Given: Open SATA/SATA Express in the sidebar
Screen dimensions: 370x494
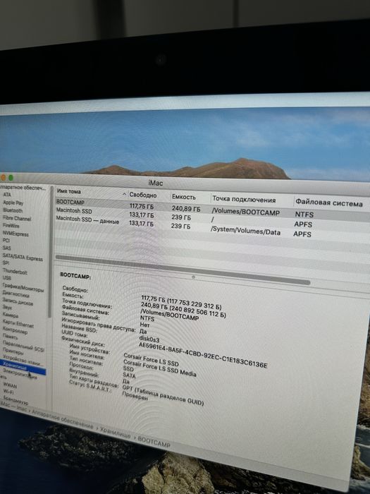Looking at the screenshot, I should [x=23, y=257].
